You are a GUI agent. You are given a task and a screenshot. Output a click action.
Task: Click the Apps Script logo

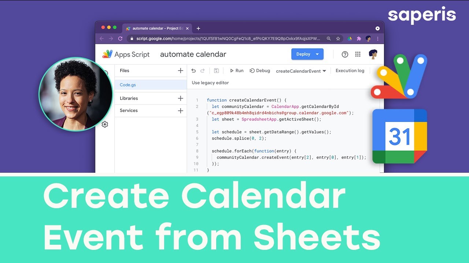[x=126, y=54]
